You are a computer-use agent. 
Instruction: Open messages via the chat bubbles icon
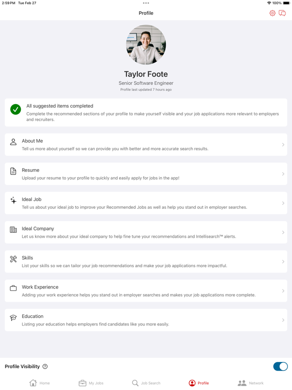(282, 13)
